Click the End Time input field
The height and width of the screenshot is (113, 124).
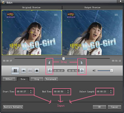61,92
